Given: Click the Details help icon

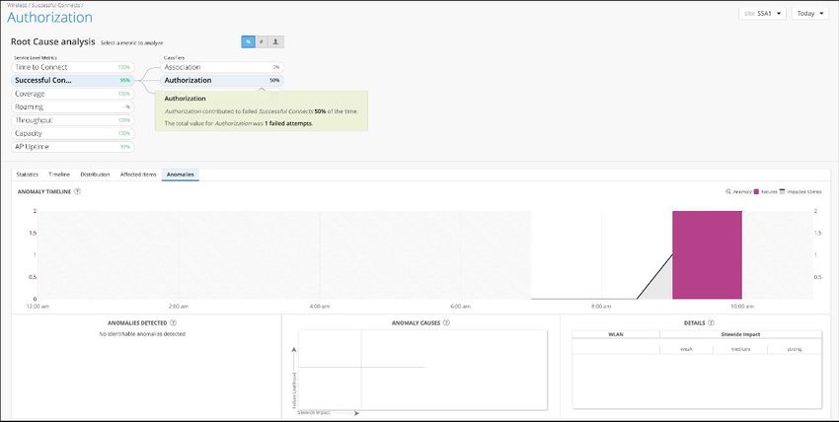Looking at the screenshot, I should [711, 322].
